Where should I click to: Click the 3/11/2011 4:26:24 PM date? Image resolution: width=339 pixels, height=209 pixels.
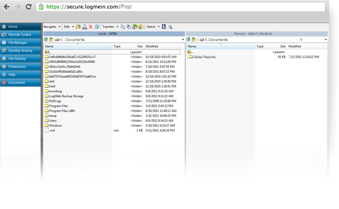160,130
